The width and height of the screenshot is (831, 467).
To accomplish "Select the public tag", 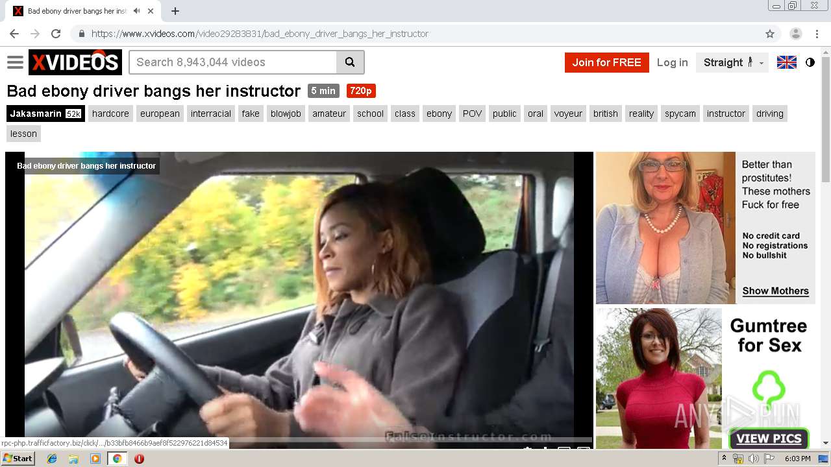I will (504, 114).
